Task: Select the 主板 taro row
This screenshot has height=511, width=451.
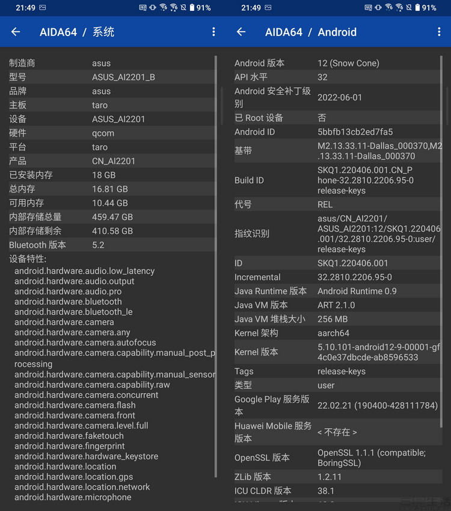Action: tap(111, 105)
